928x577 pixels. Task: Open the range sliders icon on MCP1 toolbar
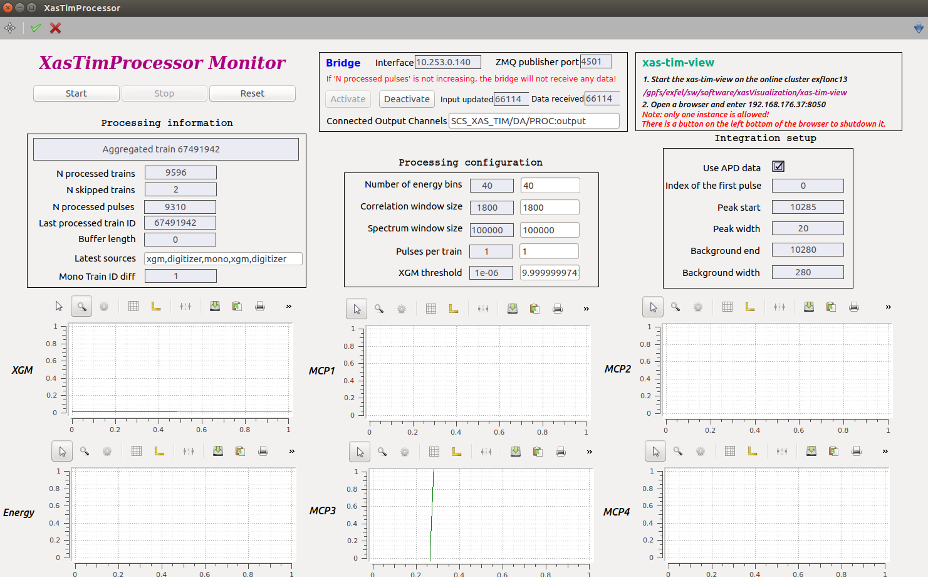click(x=483, y=309)
